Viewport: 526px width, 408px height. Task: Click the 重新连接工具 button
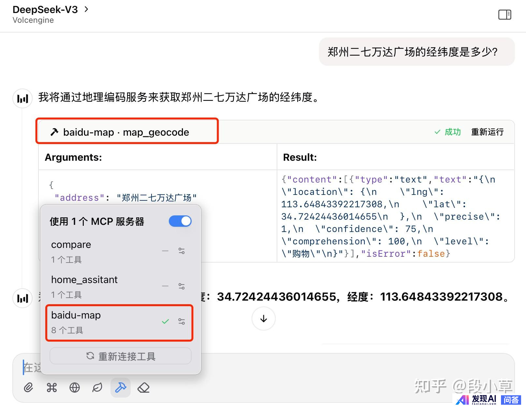click(x=121, y=356)
